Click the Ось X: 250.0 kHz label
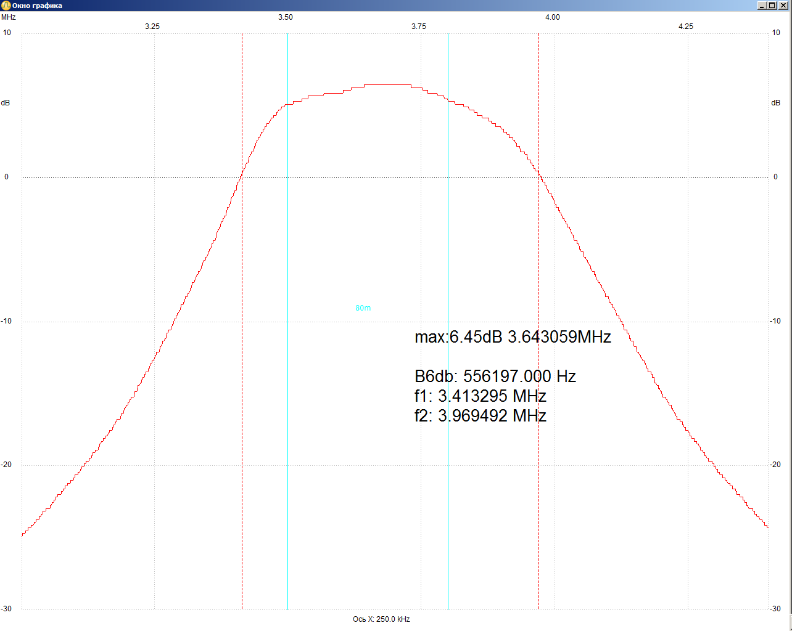 381,619
